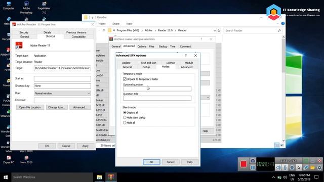Viewport: 324px width, 182px height.
Task: Click Help button in Advanced SFX options
Action: 190,162
